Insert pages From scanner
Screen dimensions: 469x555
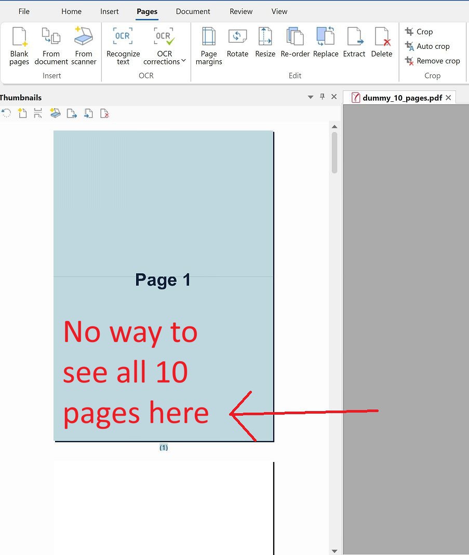point(84,46)
